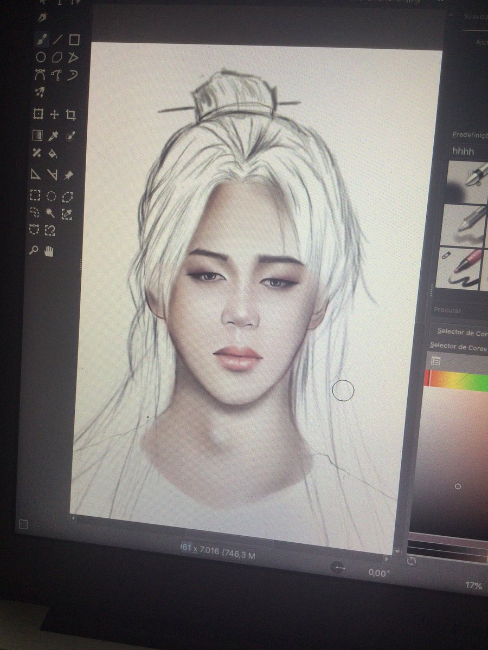
Task: Select the Crop tool
Action: [70, 115]
